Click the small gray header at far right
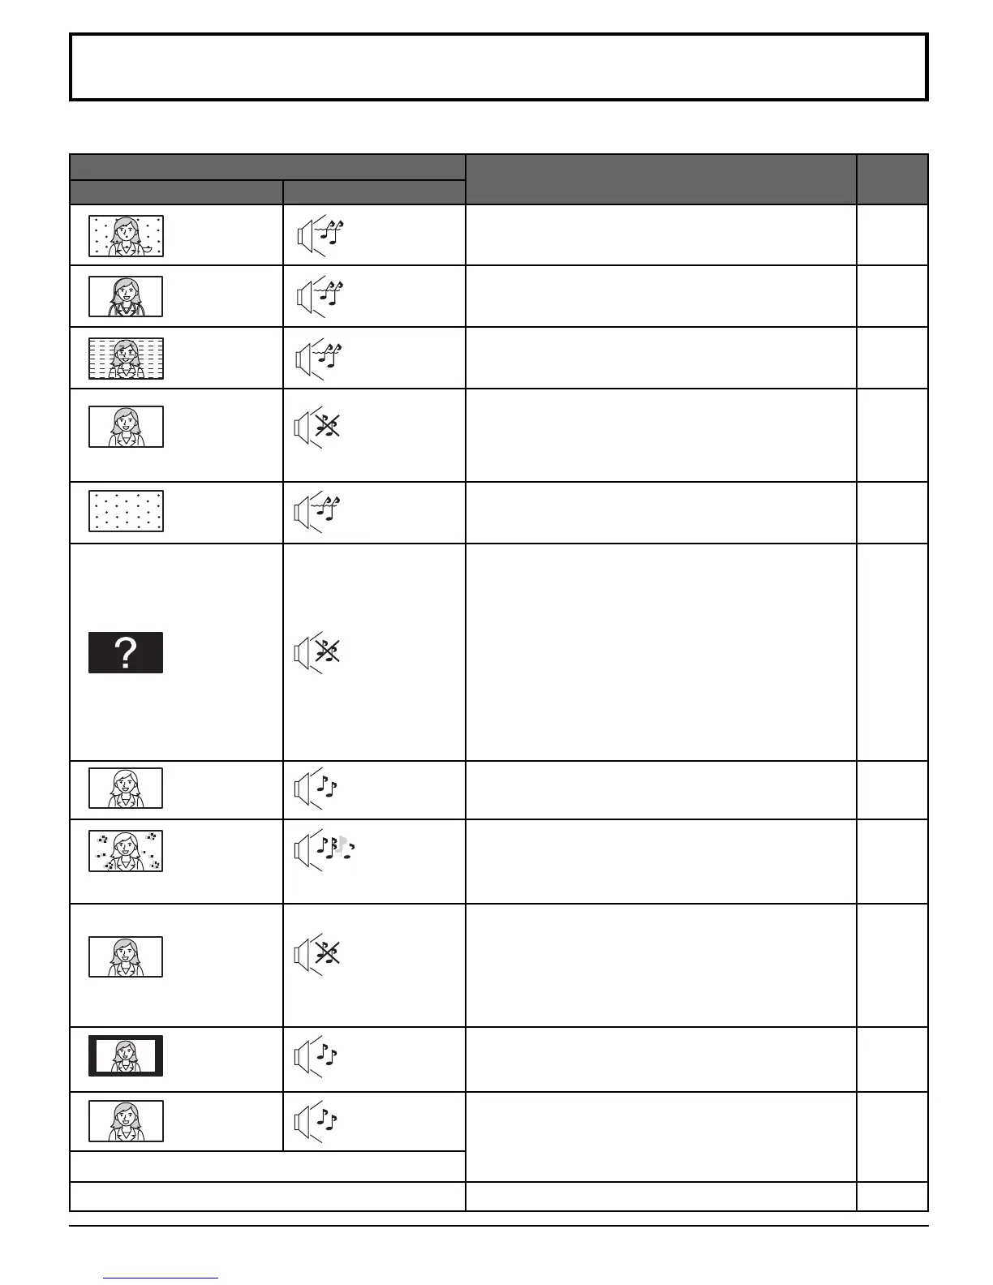The width and height of the screenshot is (993, 1285). [892, 178]
